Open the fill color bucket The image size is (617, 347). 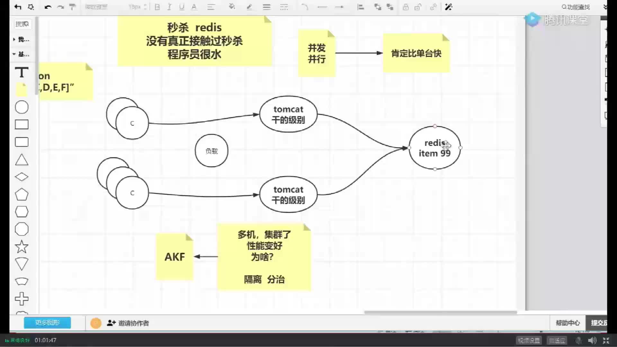pos(232,7)
